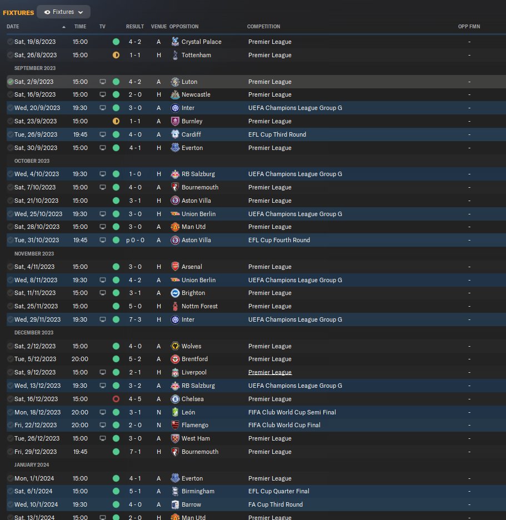Viewport: 506px width, 520px height.
Task: Toggle the checkmark on the Sat, 2/9/2023 row
Action: [x=11, y=82]
